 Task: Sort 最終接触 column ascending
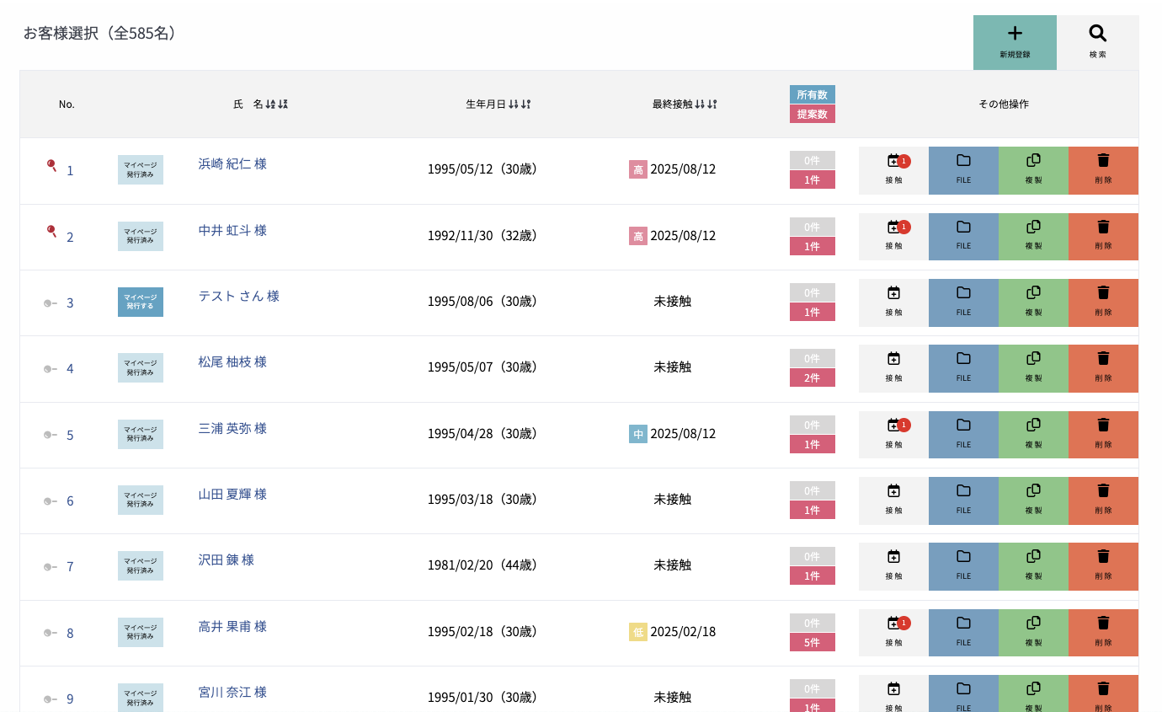click(x=700, y=104)
